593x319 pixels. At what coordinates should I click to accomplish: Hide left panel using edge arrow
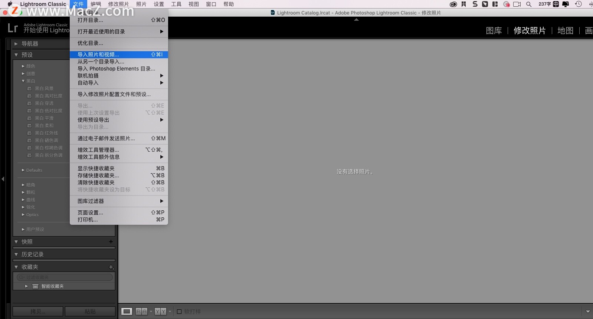(x=3, y=179)
